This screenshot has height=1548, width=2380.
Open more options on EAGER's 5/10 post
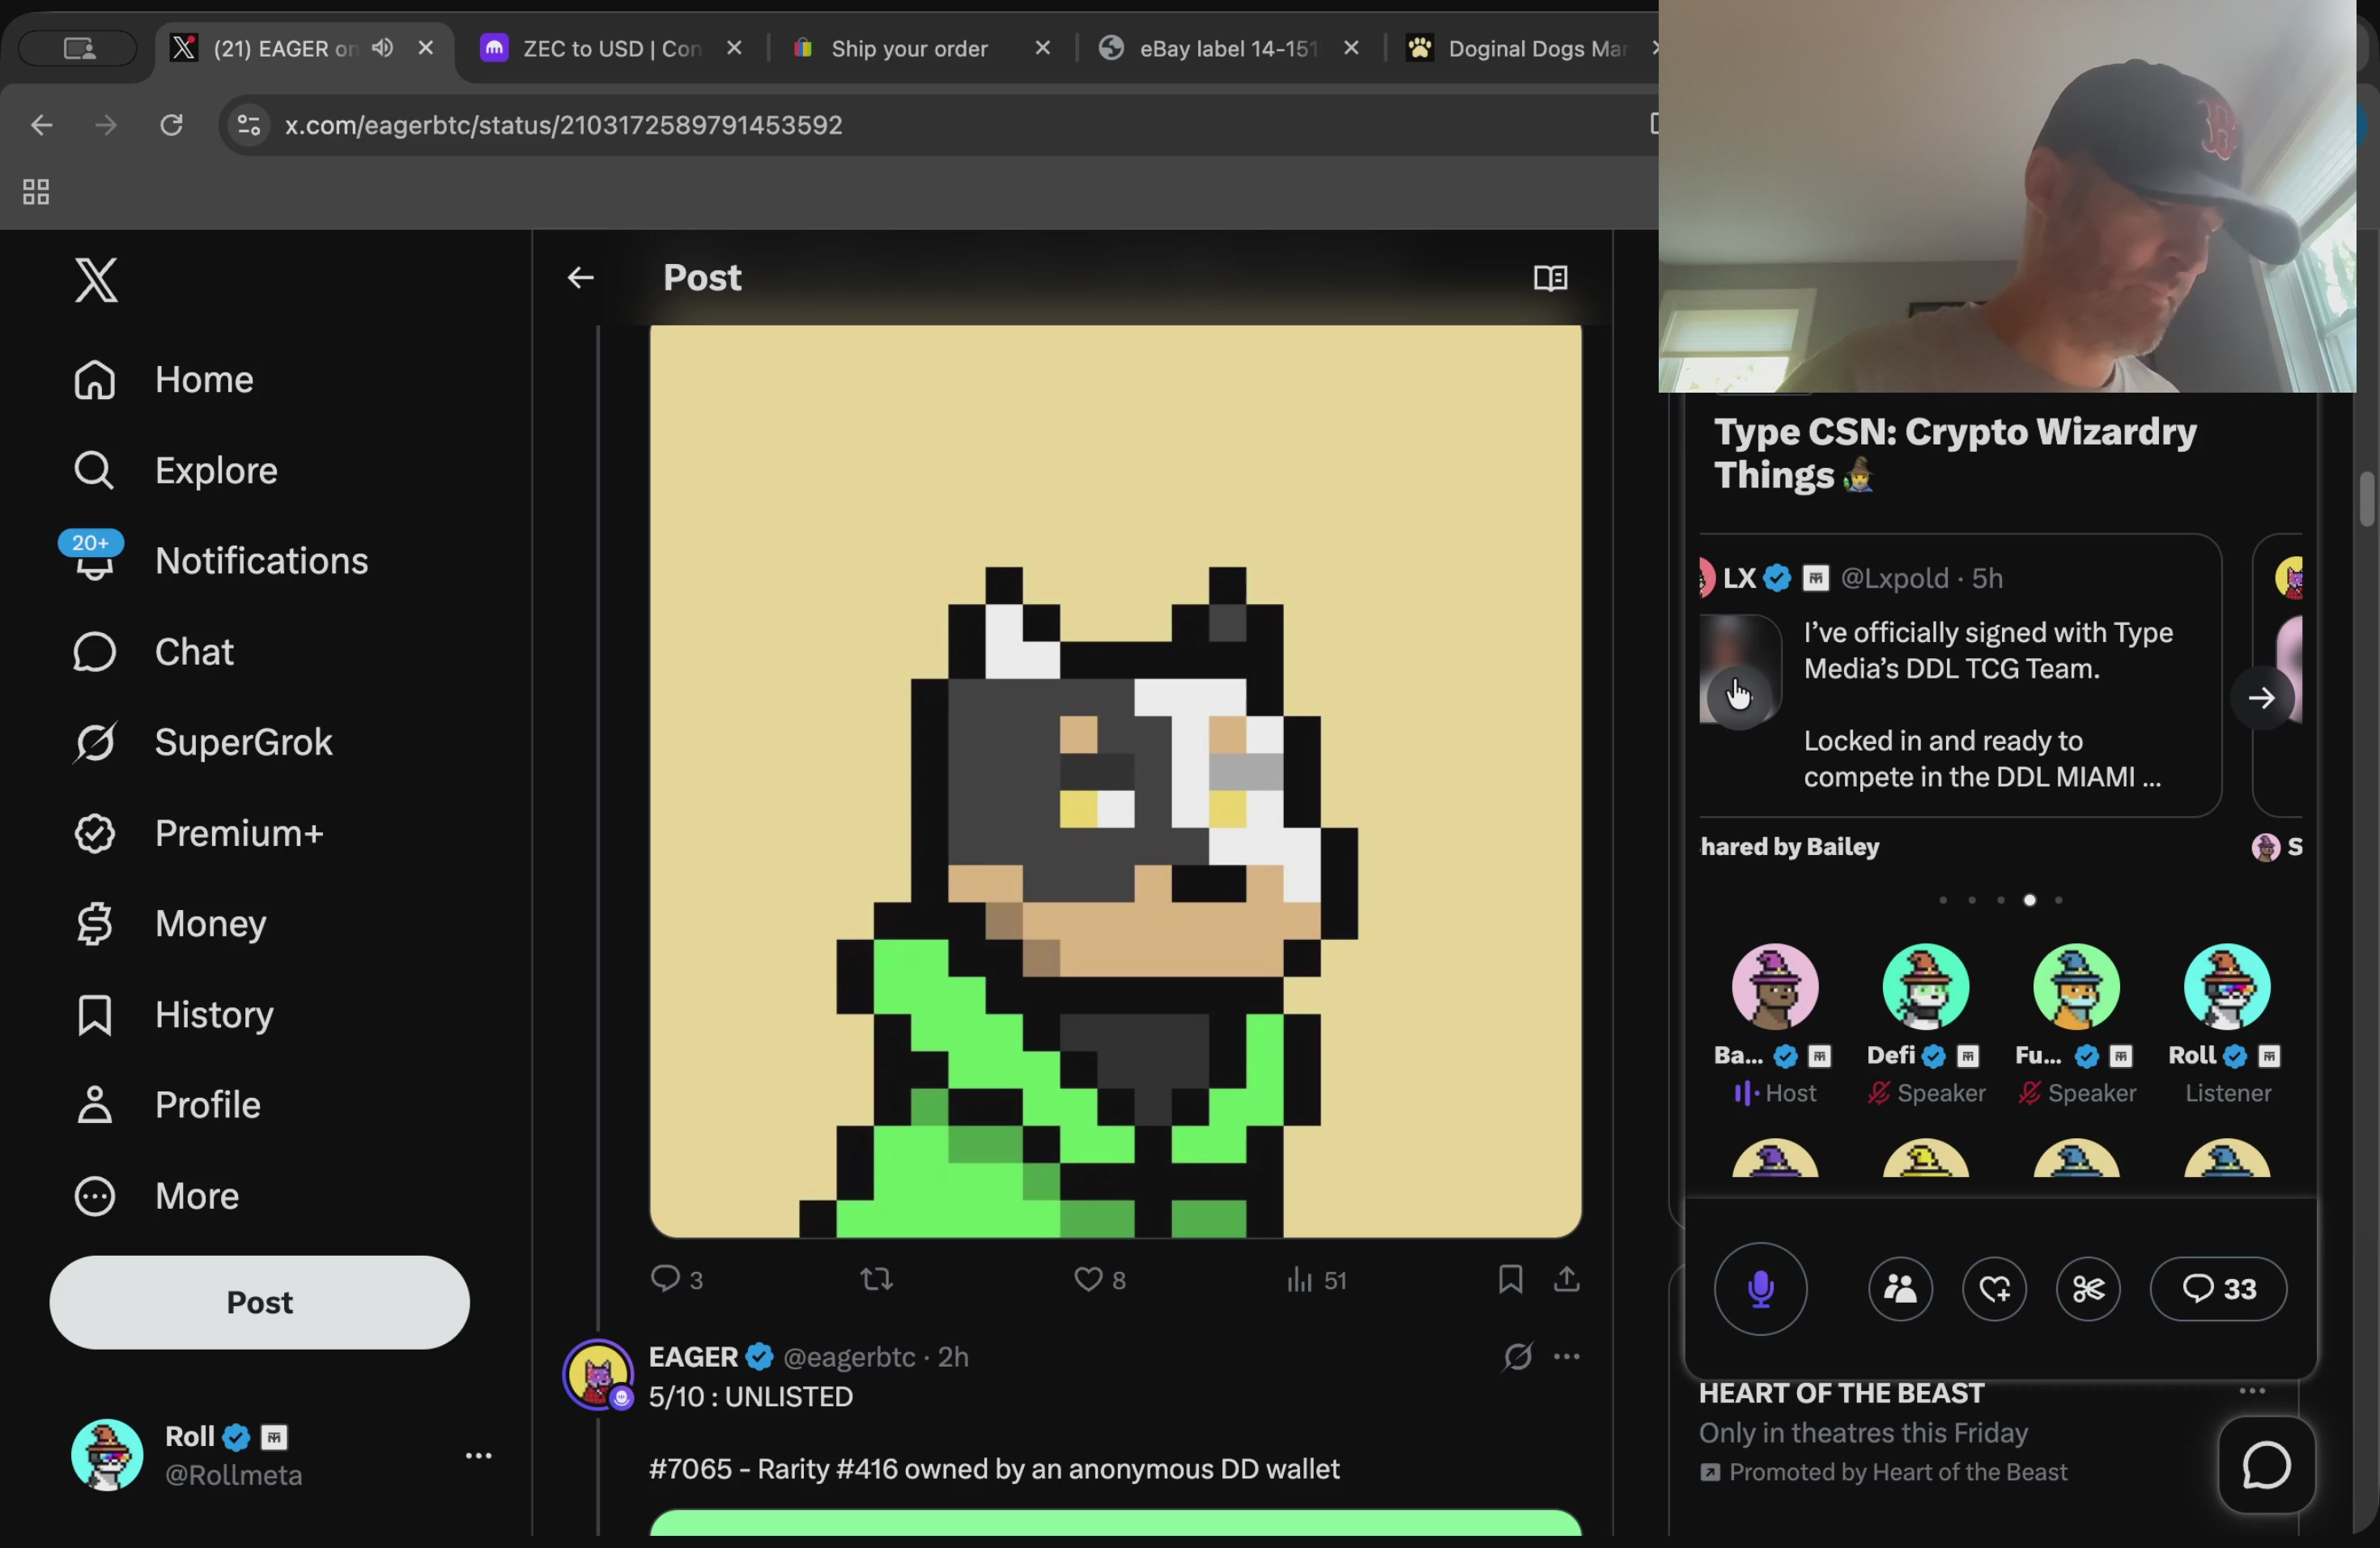click(x=1566, y=1356)
